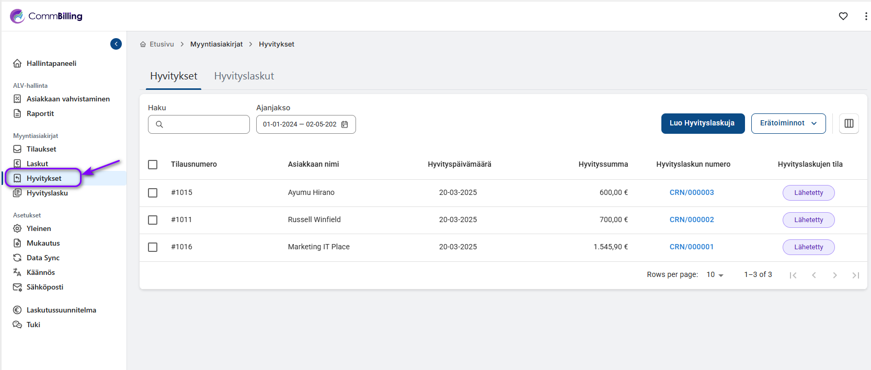Toggle the select-all checkbox in table header
This screenshot has height=370, width=871.
(153, 165)
